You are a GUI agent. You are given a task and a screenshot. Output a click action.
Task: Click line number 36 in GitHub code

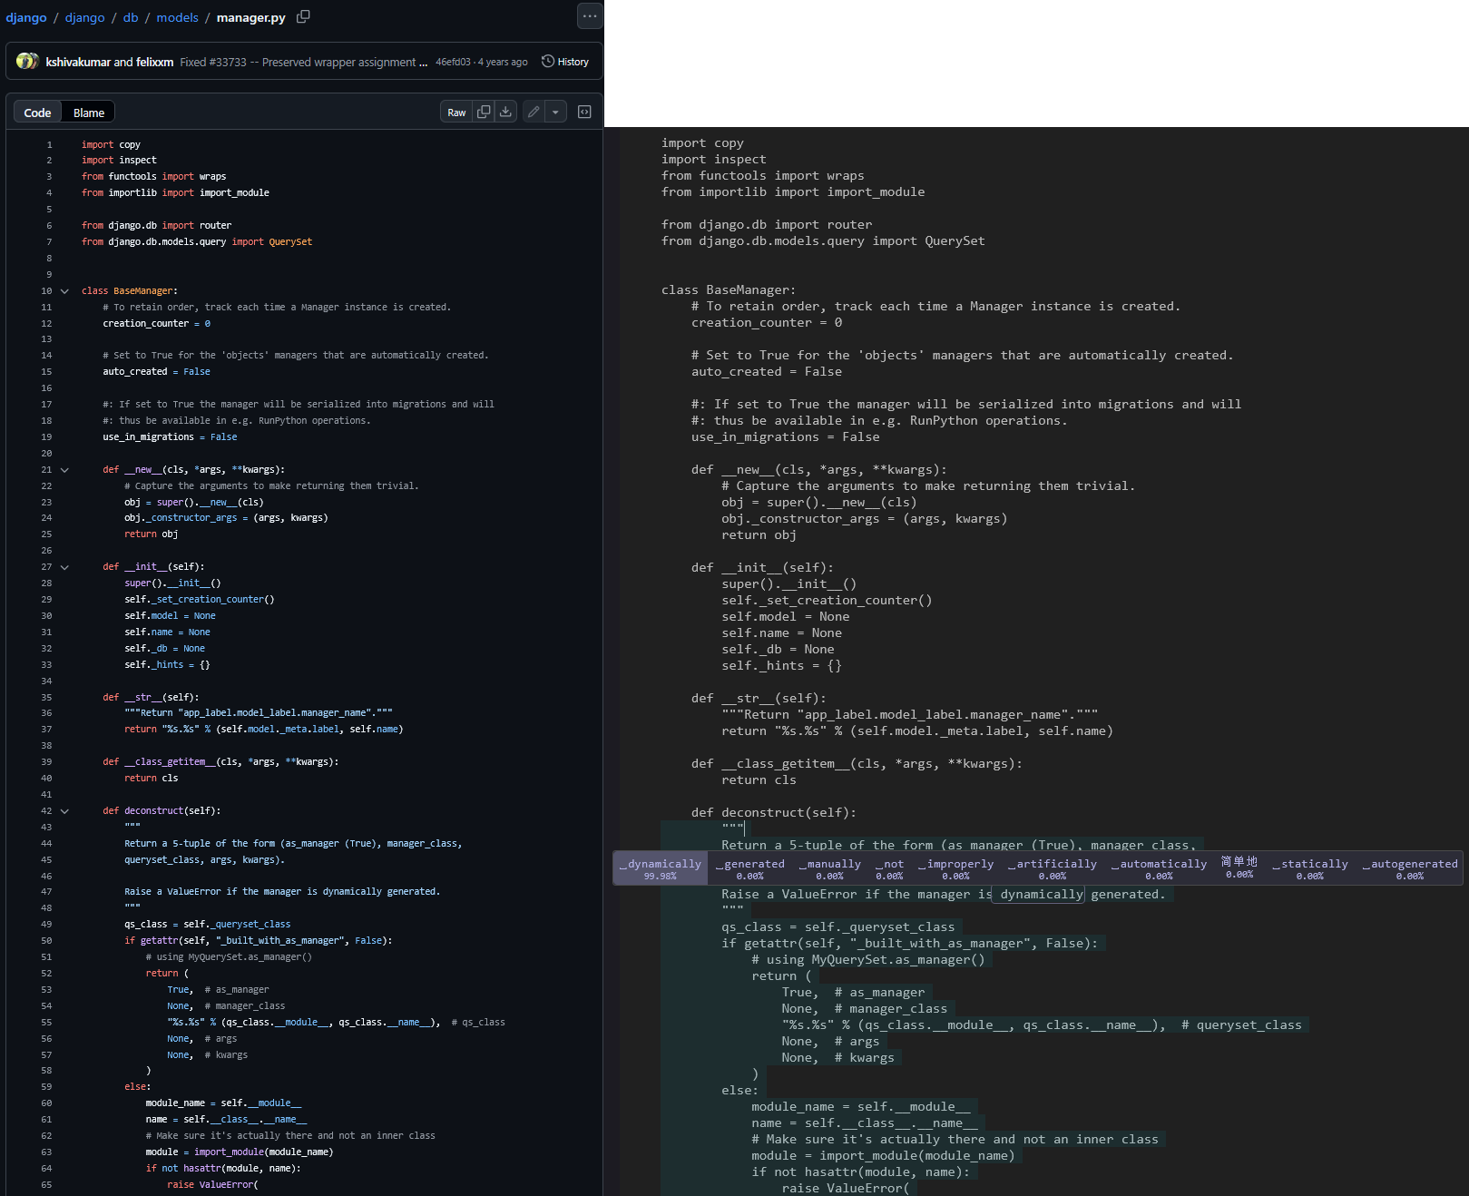[x=46, y=713]
